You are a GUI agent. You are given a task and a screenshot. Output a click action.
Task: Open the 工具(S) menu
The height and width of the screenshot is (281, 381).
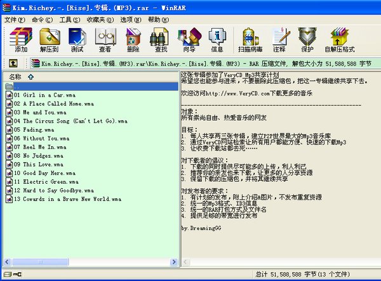pos(70,20)
